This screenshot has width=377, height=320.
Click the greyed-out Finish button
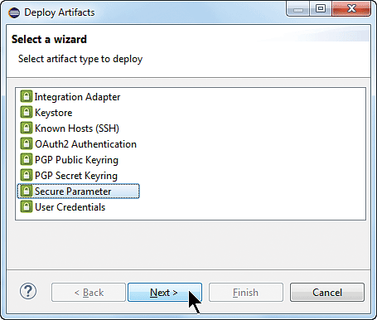pyautogui.click(x=246, y=293)
